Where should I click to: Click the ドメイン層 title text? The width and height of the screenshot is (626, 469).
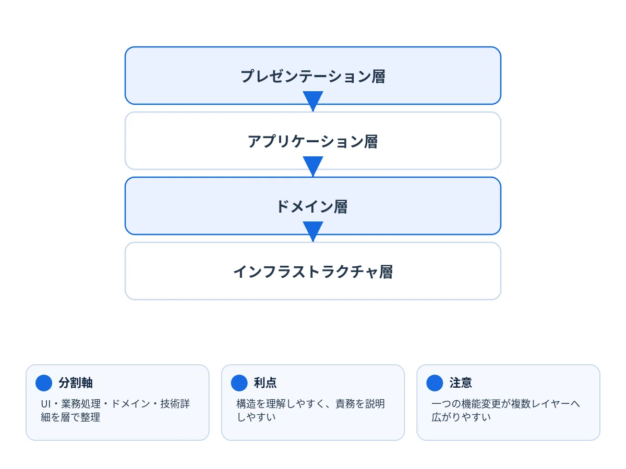313,207
